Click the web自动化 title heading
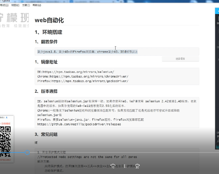This screenshot has width=219, height=174. click(49, 20)
